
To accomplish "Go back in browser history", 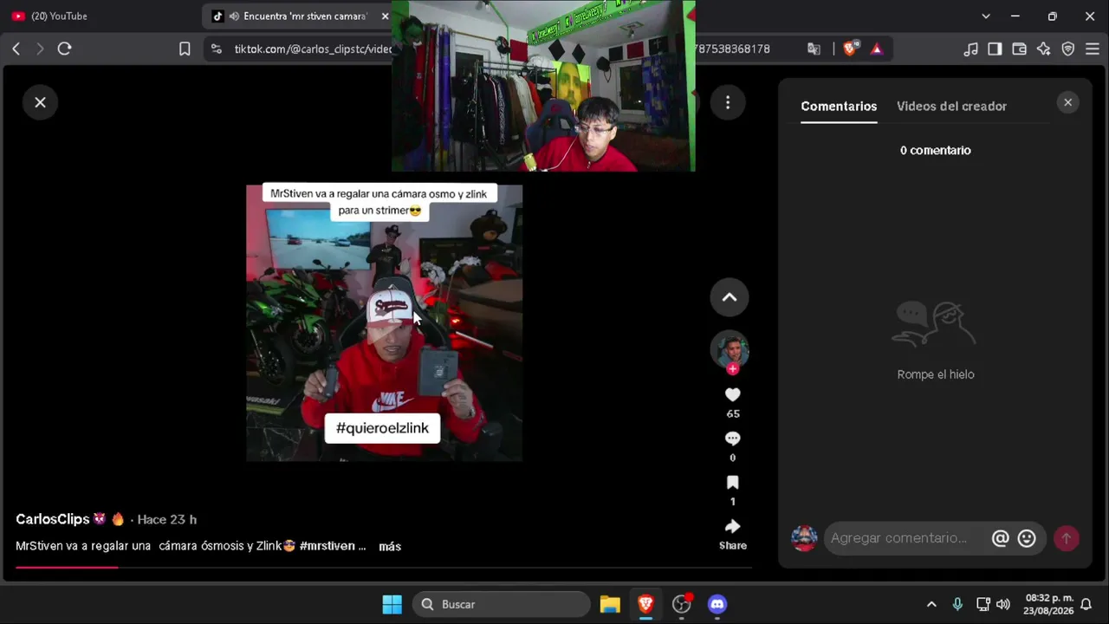I will click(x=16, y=49).
